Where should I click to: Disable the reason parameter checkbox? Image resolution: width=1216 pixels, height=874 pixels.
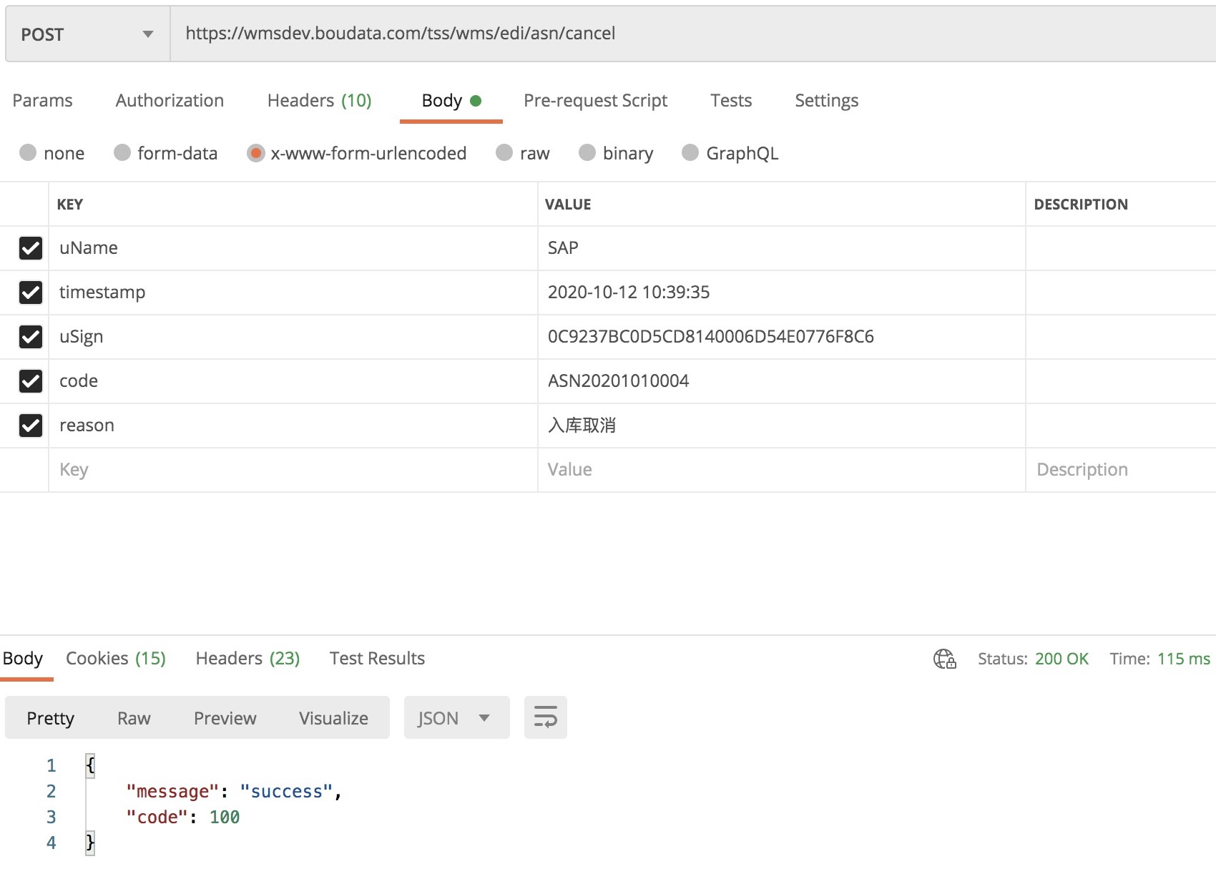[x=31, y=426]
